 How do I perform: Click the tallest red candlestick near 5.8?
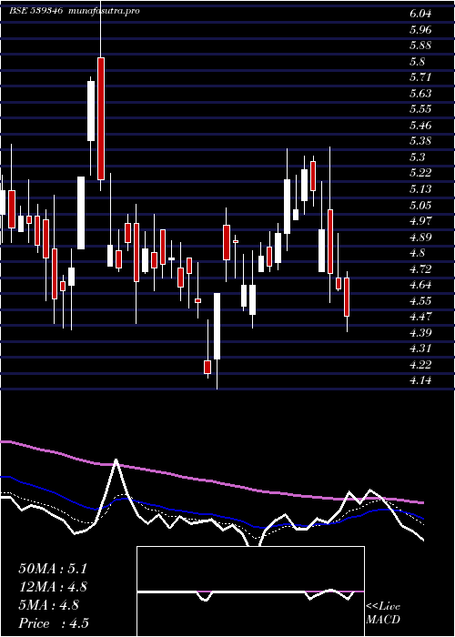point(101,118)
